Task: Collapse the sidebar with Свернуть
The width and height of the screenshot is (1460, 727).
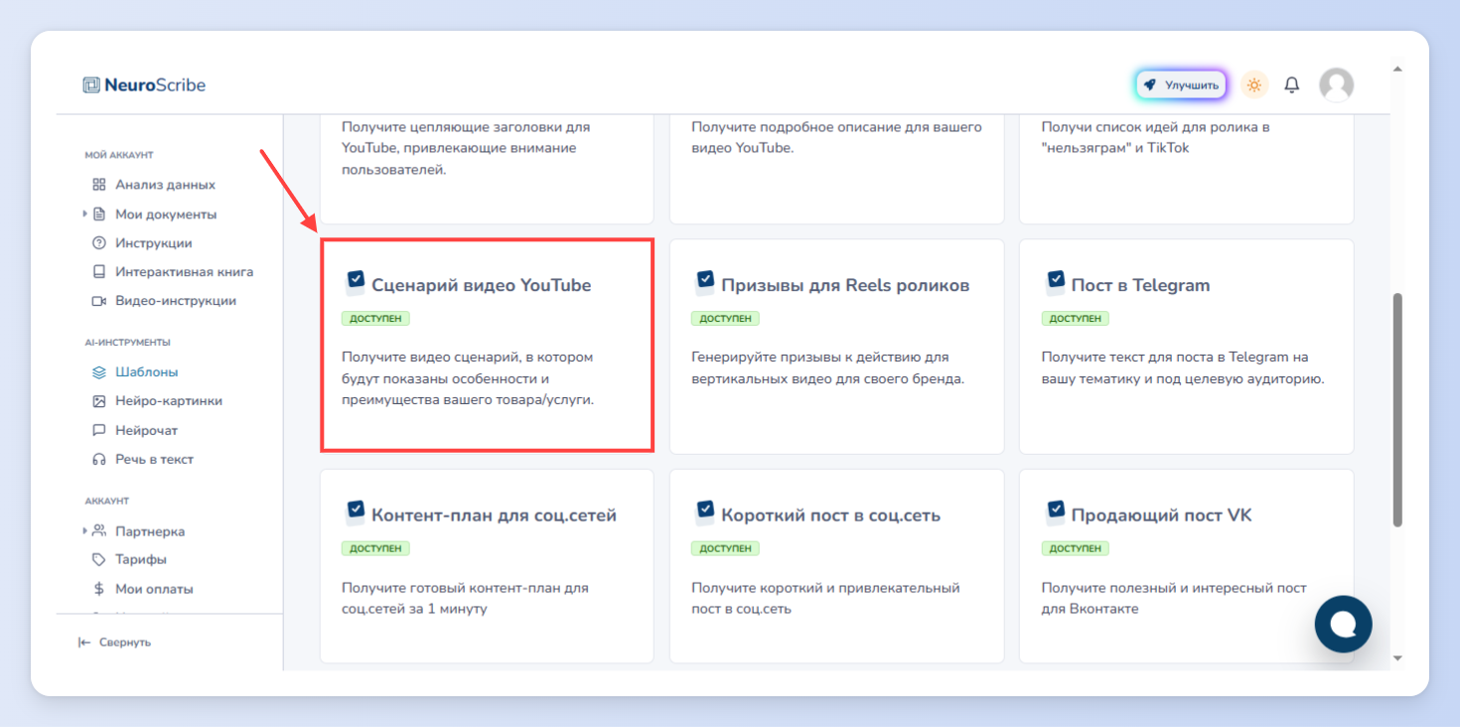Action: (114, 643)
